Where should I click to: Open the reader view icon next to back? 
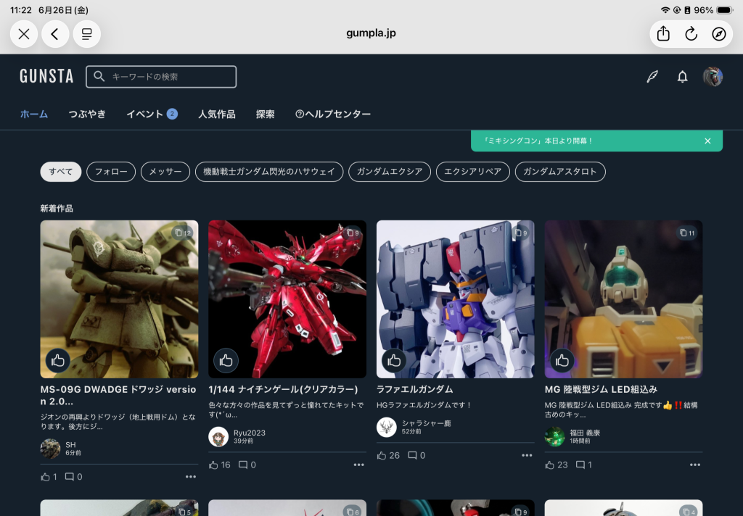(x=87, y=34)
